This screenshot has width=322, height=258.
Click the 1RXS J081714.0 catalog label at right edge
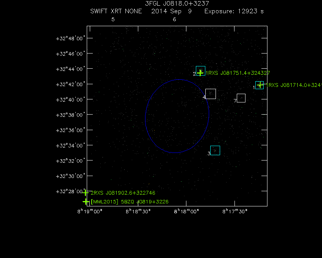(x=294, y=85)
